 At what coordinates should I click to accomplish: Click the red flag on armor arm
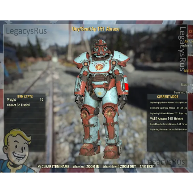click(x=126, y=87)
